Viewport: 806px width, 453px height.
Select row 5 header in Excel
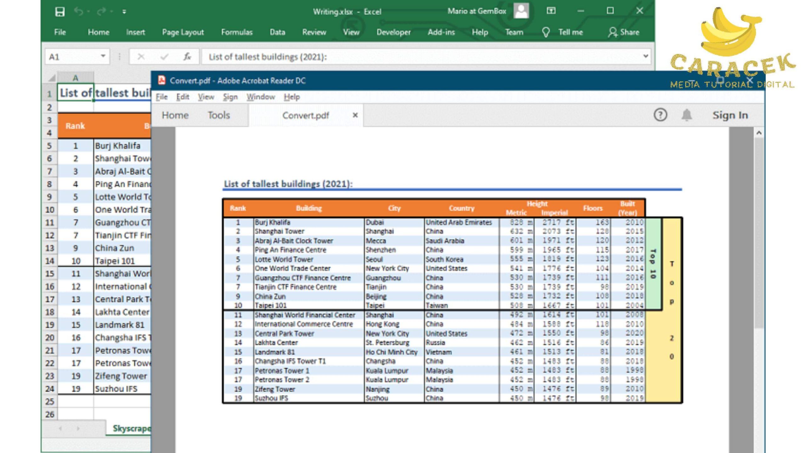tap(49, 146)
